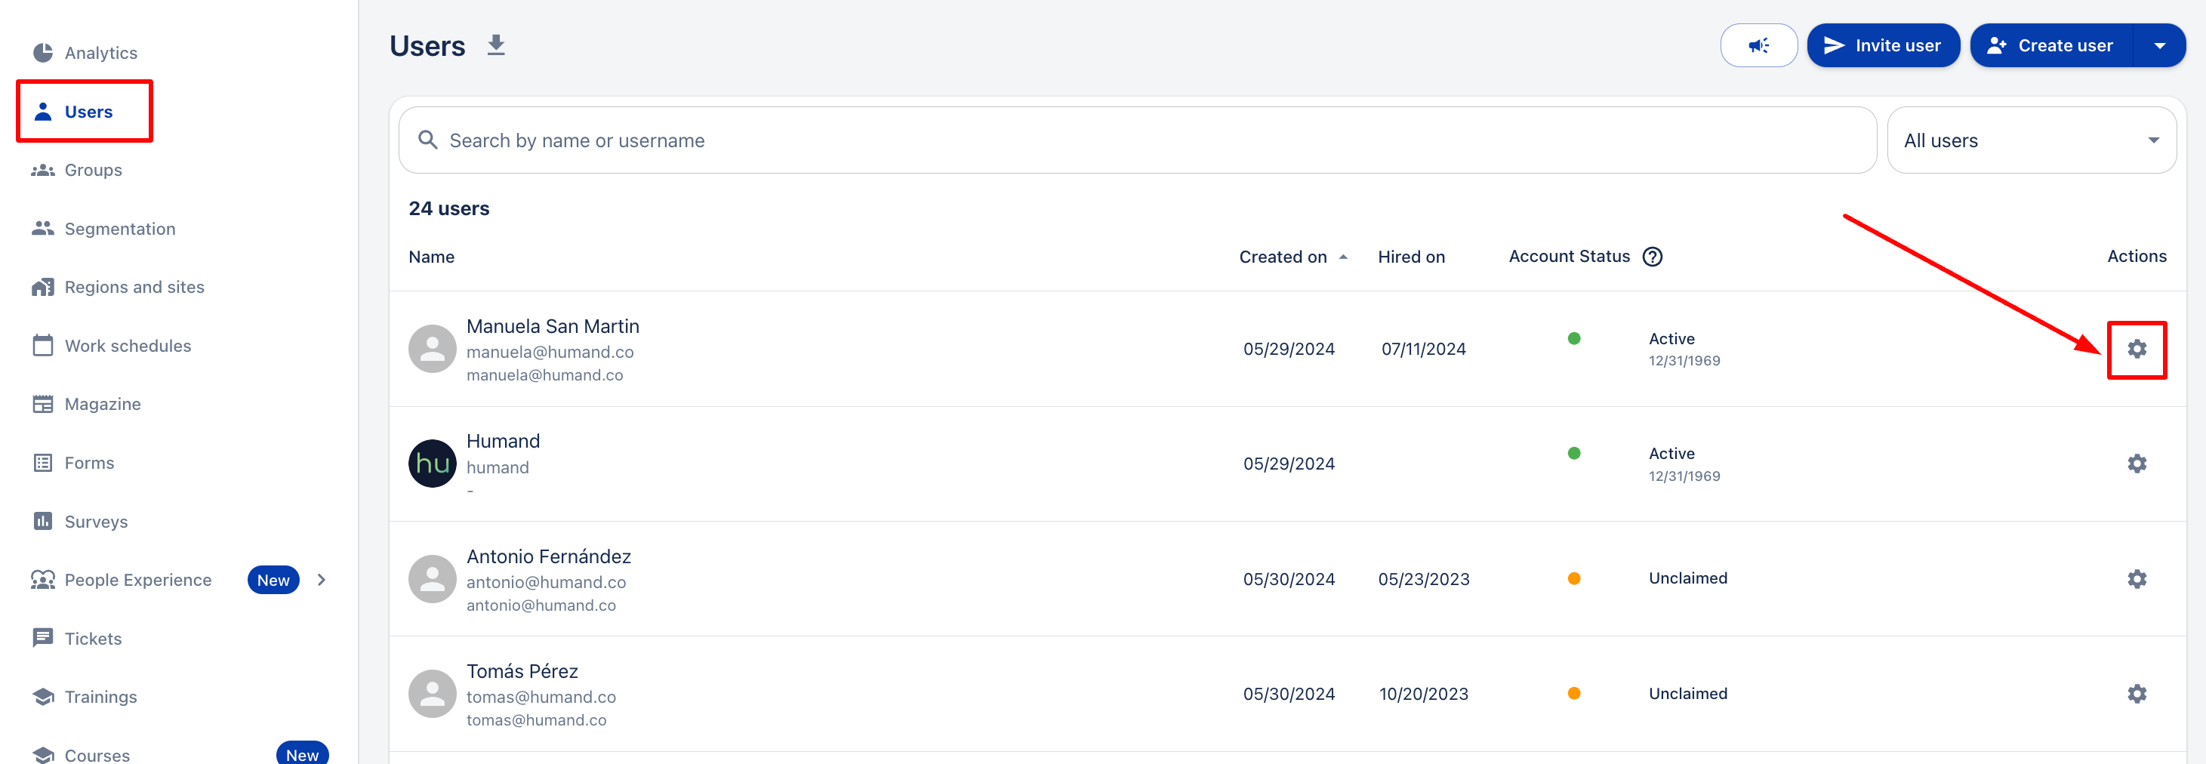Click the megaphone announcement icon button
The image size is (2206, 764).
[x=1758, y=45]
